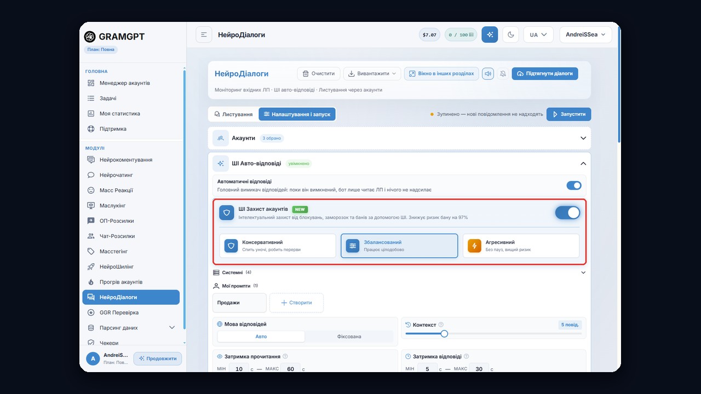Open Моя статистика page

pyautogui.click(x=131, y=114)
